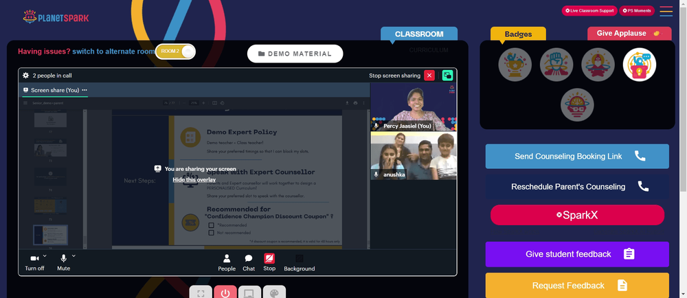687x298 pixels.
Task: Click the green picture-in-picture icon
Action: click(447, 76)
